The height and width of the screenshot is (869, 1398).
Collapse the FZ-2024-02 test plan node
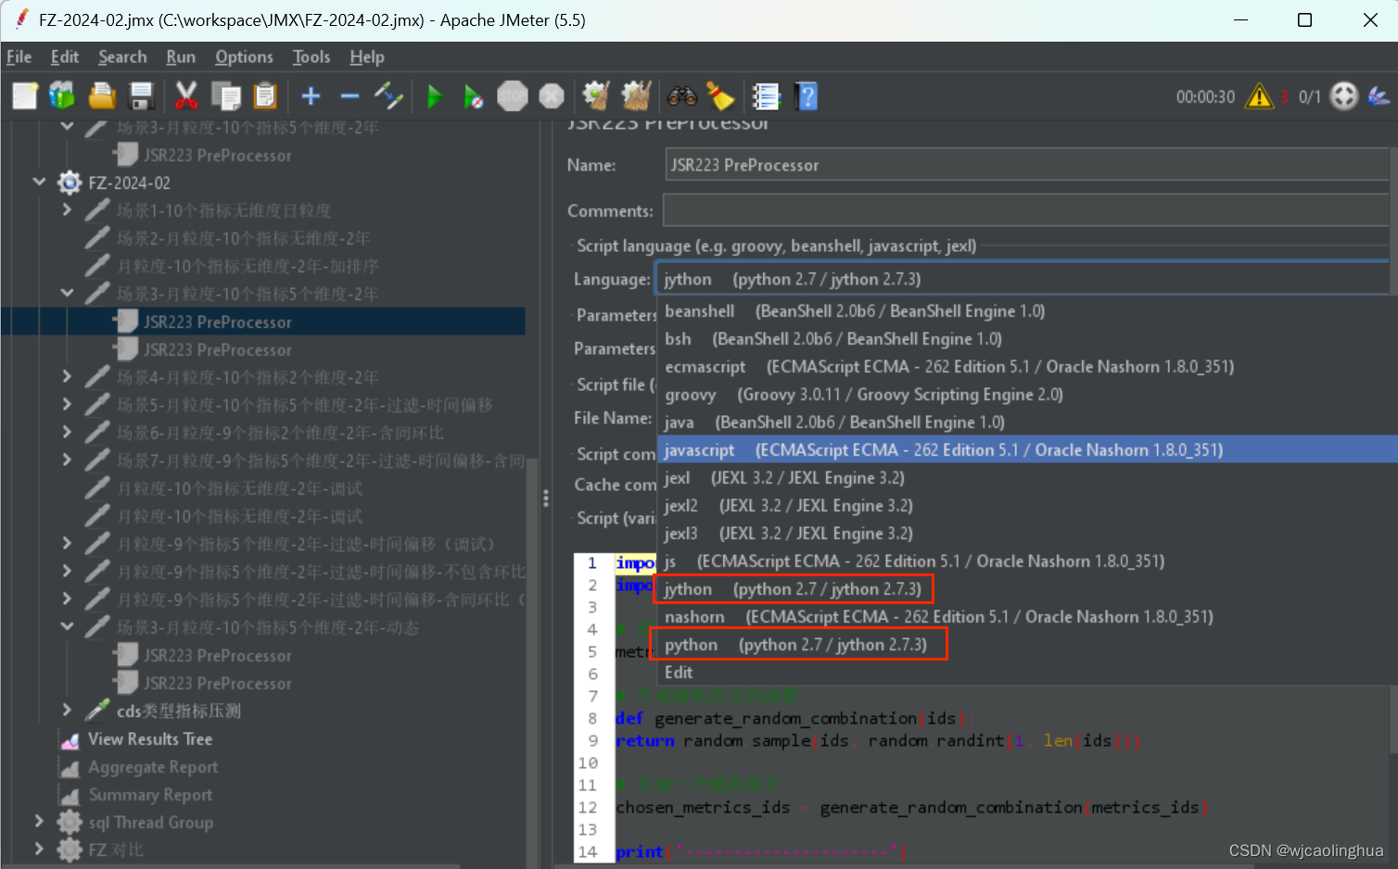click(x=38, y=183)
